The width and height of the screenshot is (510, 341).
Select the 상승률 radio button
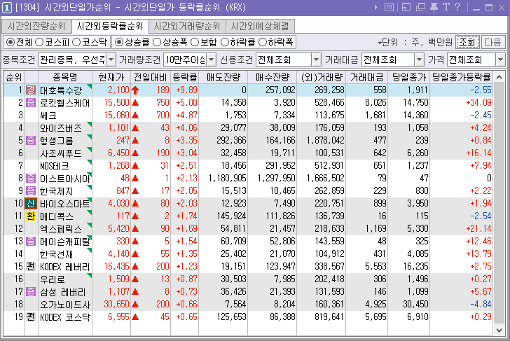(x=119, y=42)
